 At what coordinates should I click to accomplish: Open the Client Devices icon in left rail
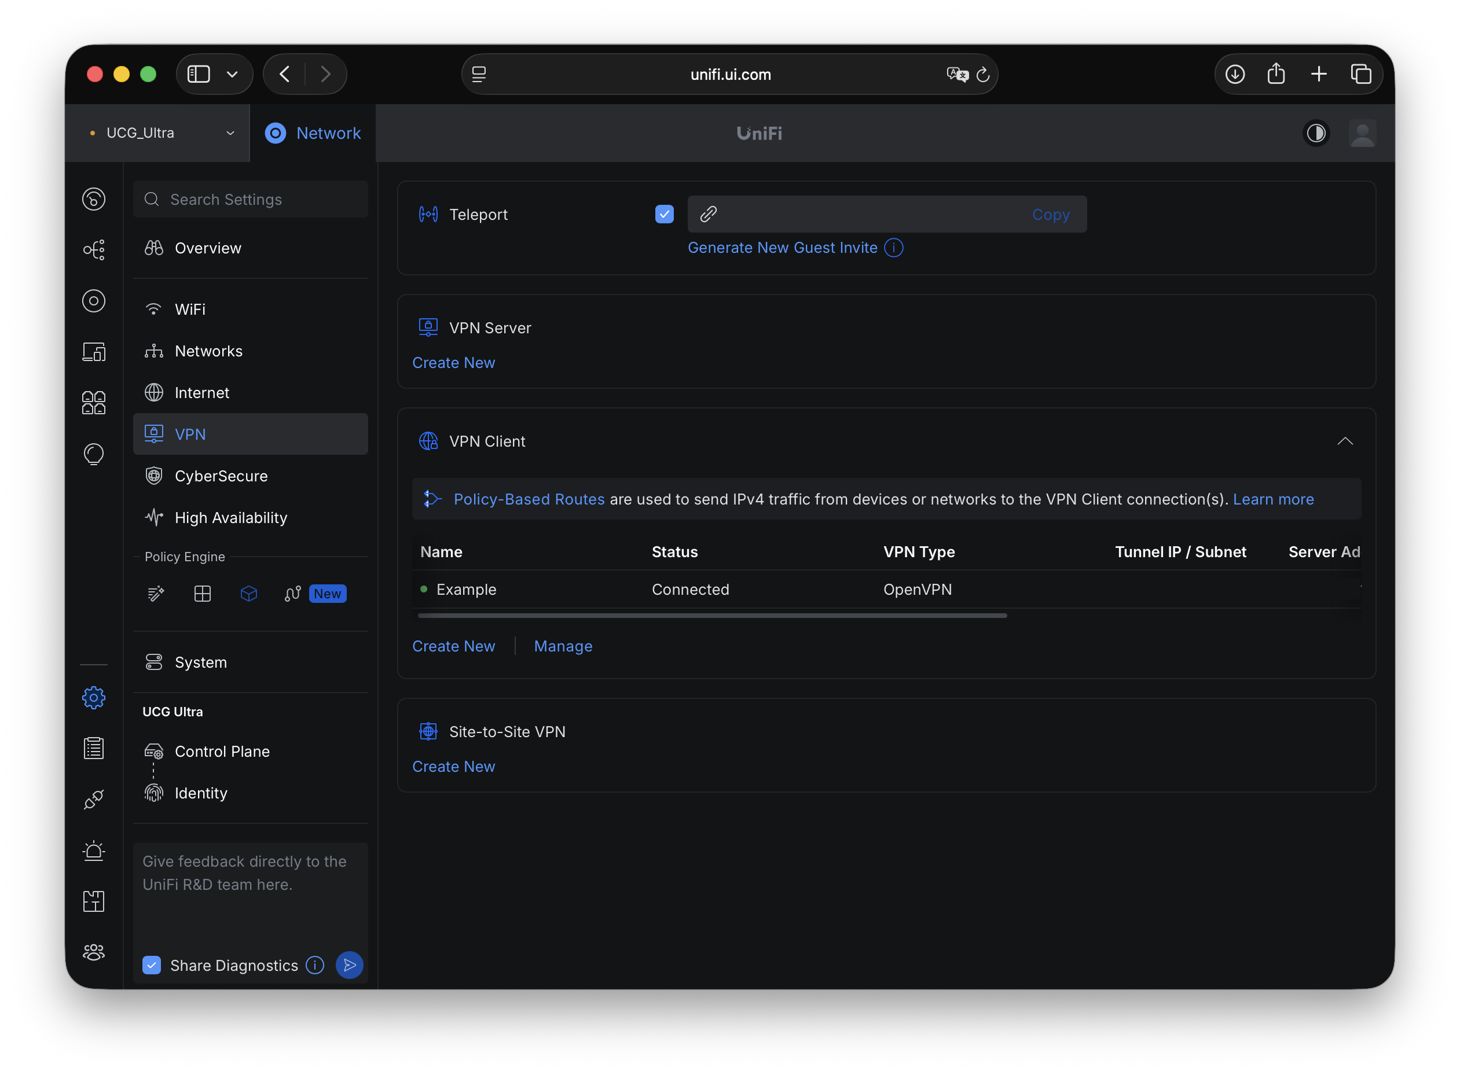[94, 352]
